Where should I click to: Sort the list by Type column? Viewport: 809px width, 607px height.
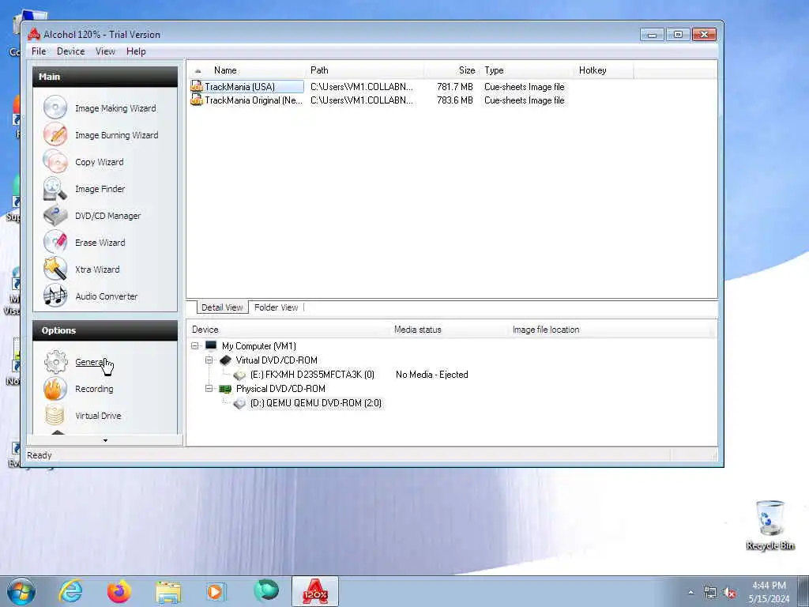525,70
